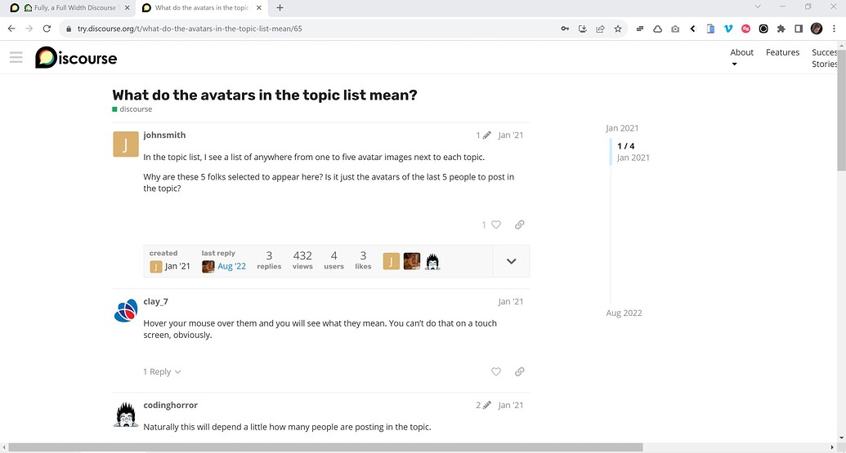846x453 pixels.
Task: Like clay_7's reply post
Action: pyautogui.click(x=495, y=371)
